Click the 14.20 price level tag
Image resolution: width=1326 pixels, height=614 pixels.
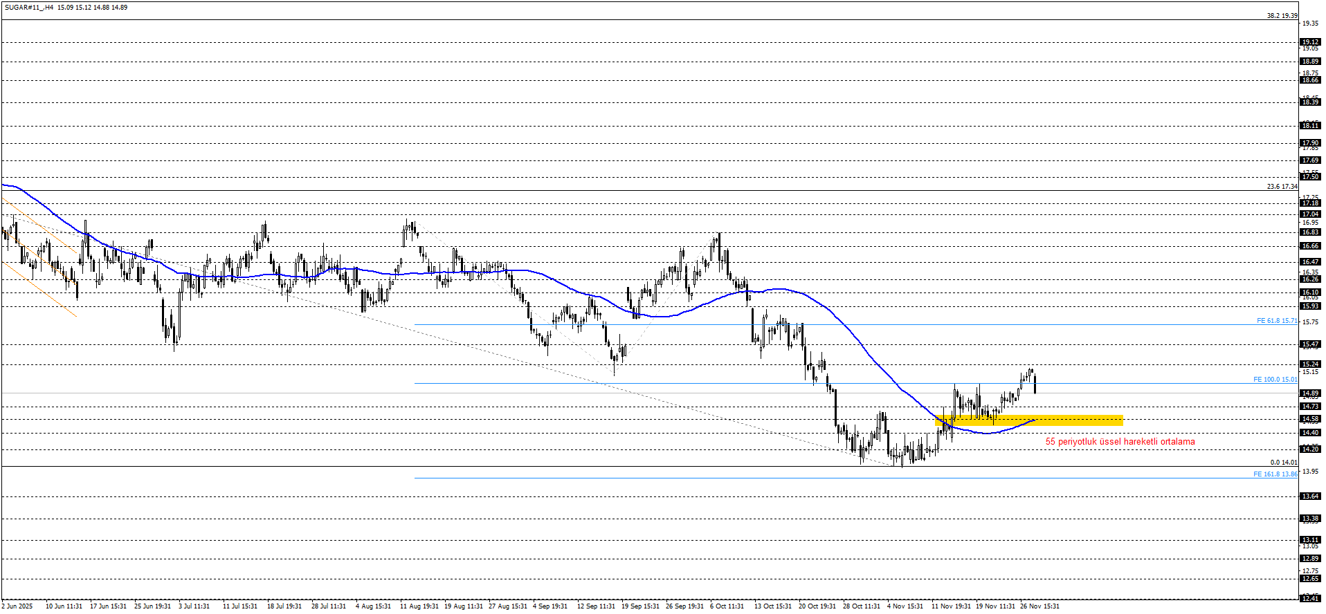point(1310,449)
